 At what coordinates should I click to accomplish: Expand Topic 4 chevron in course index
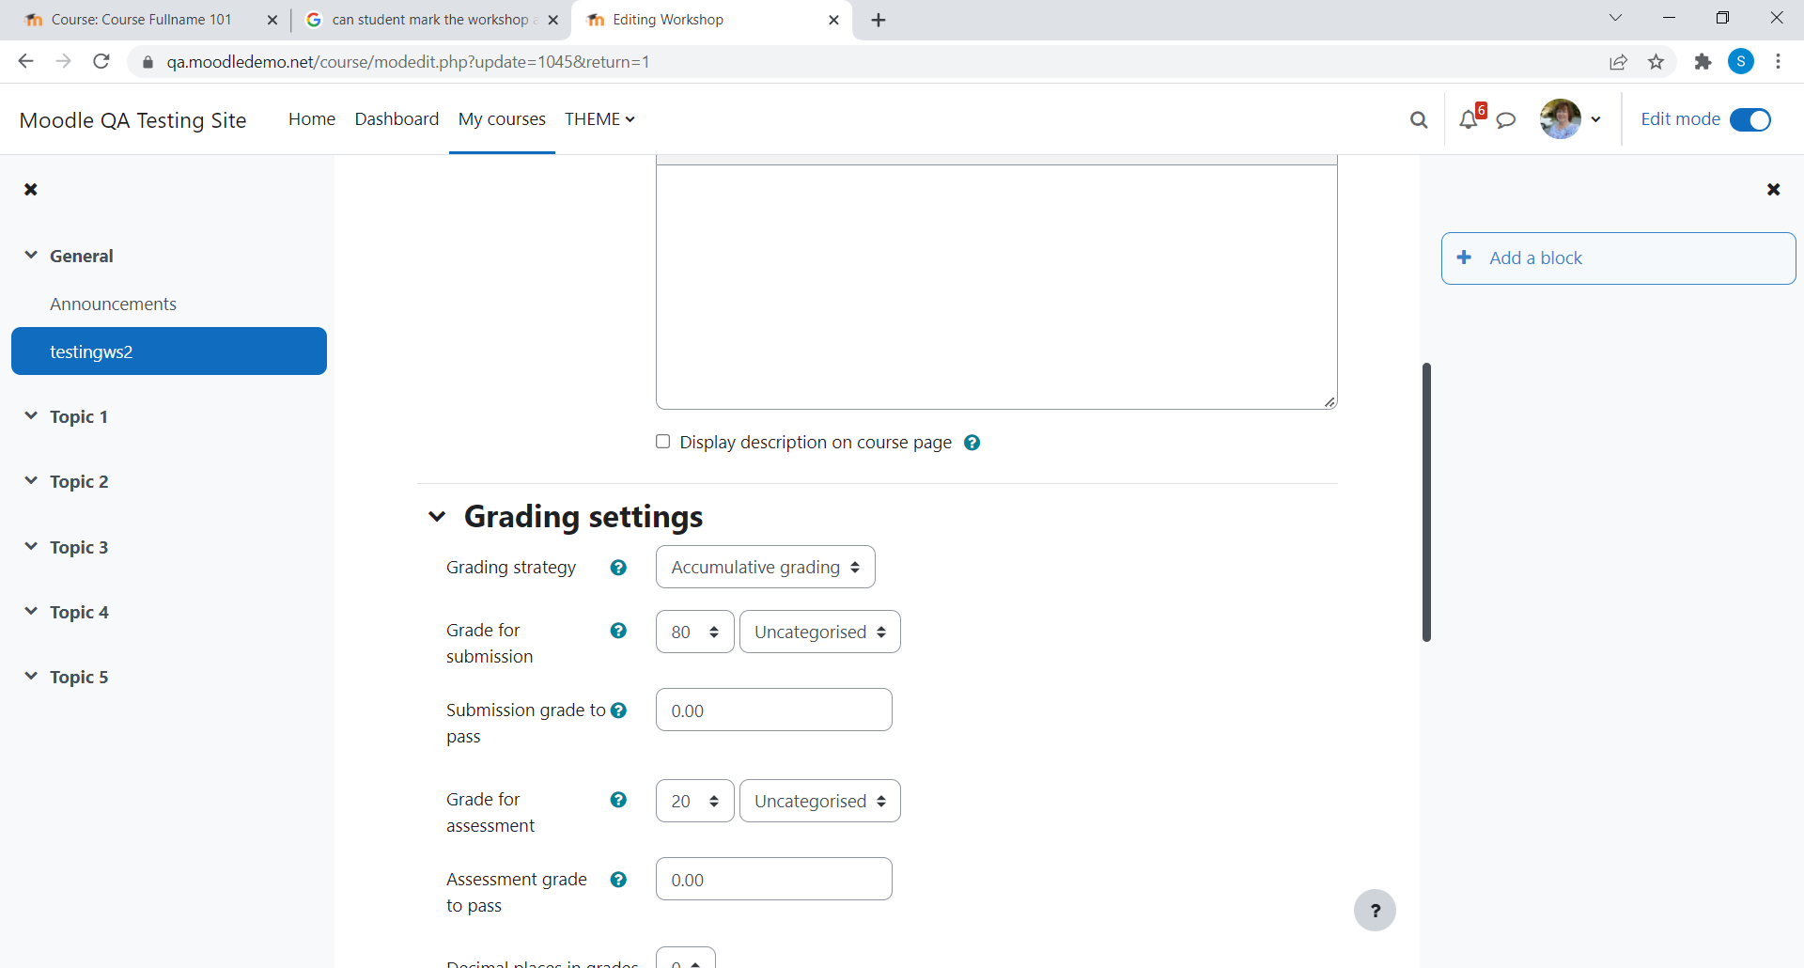tap(31, 611)
